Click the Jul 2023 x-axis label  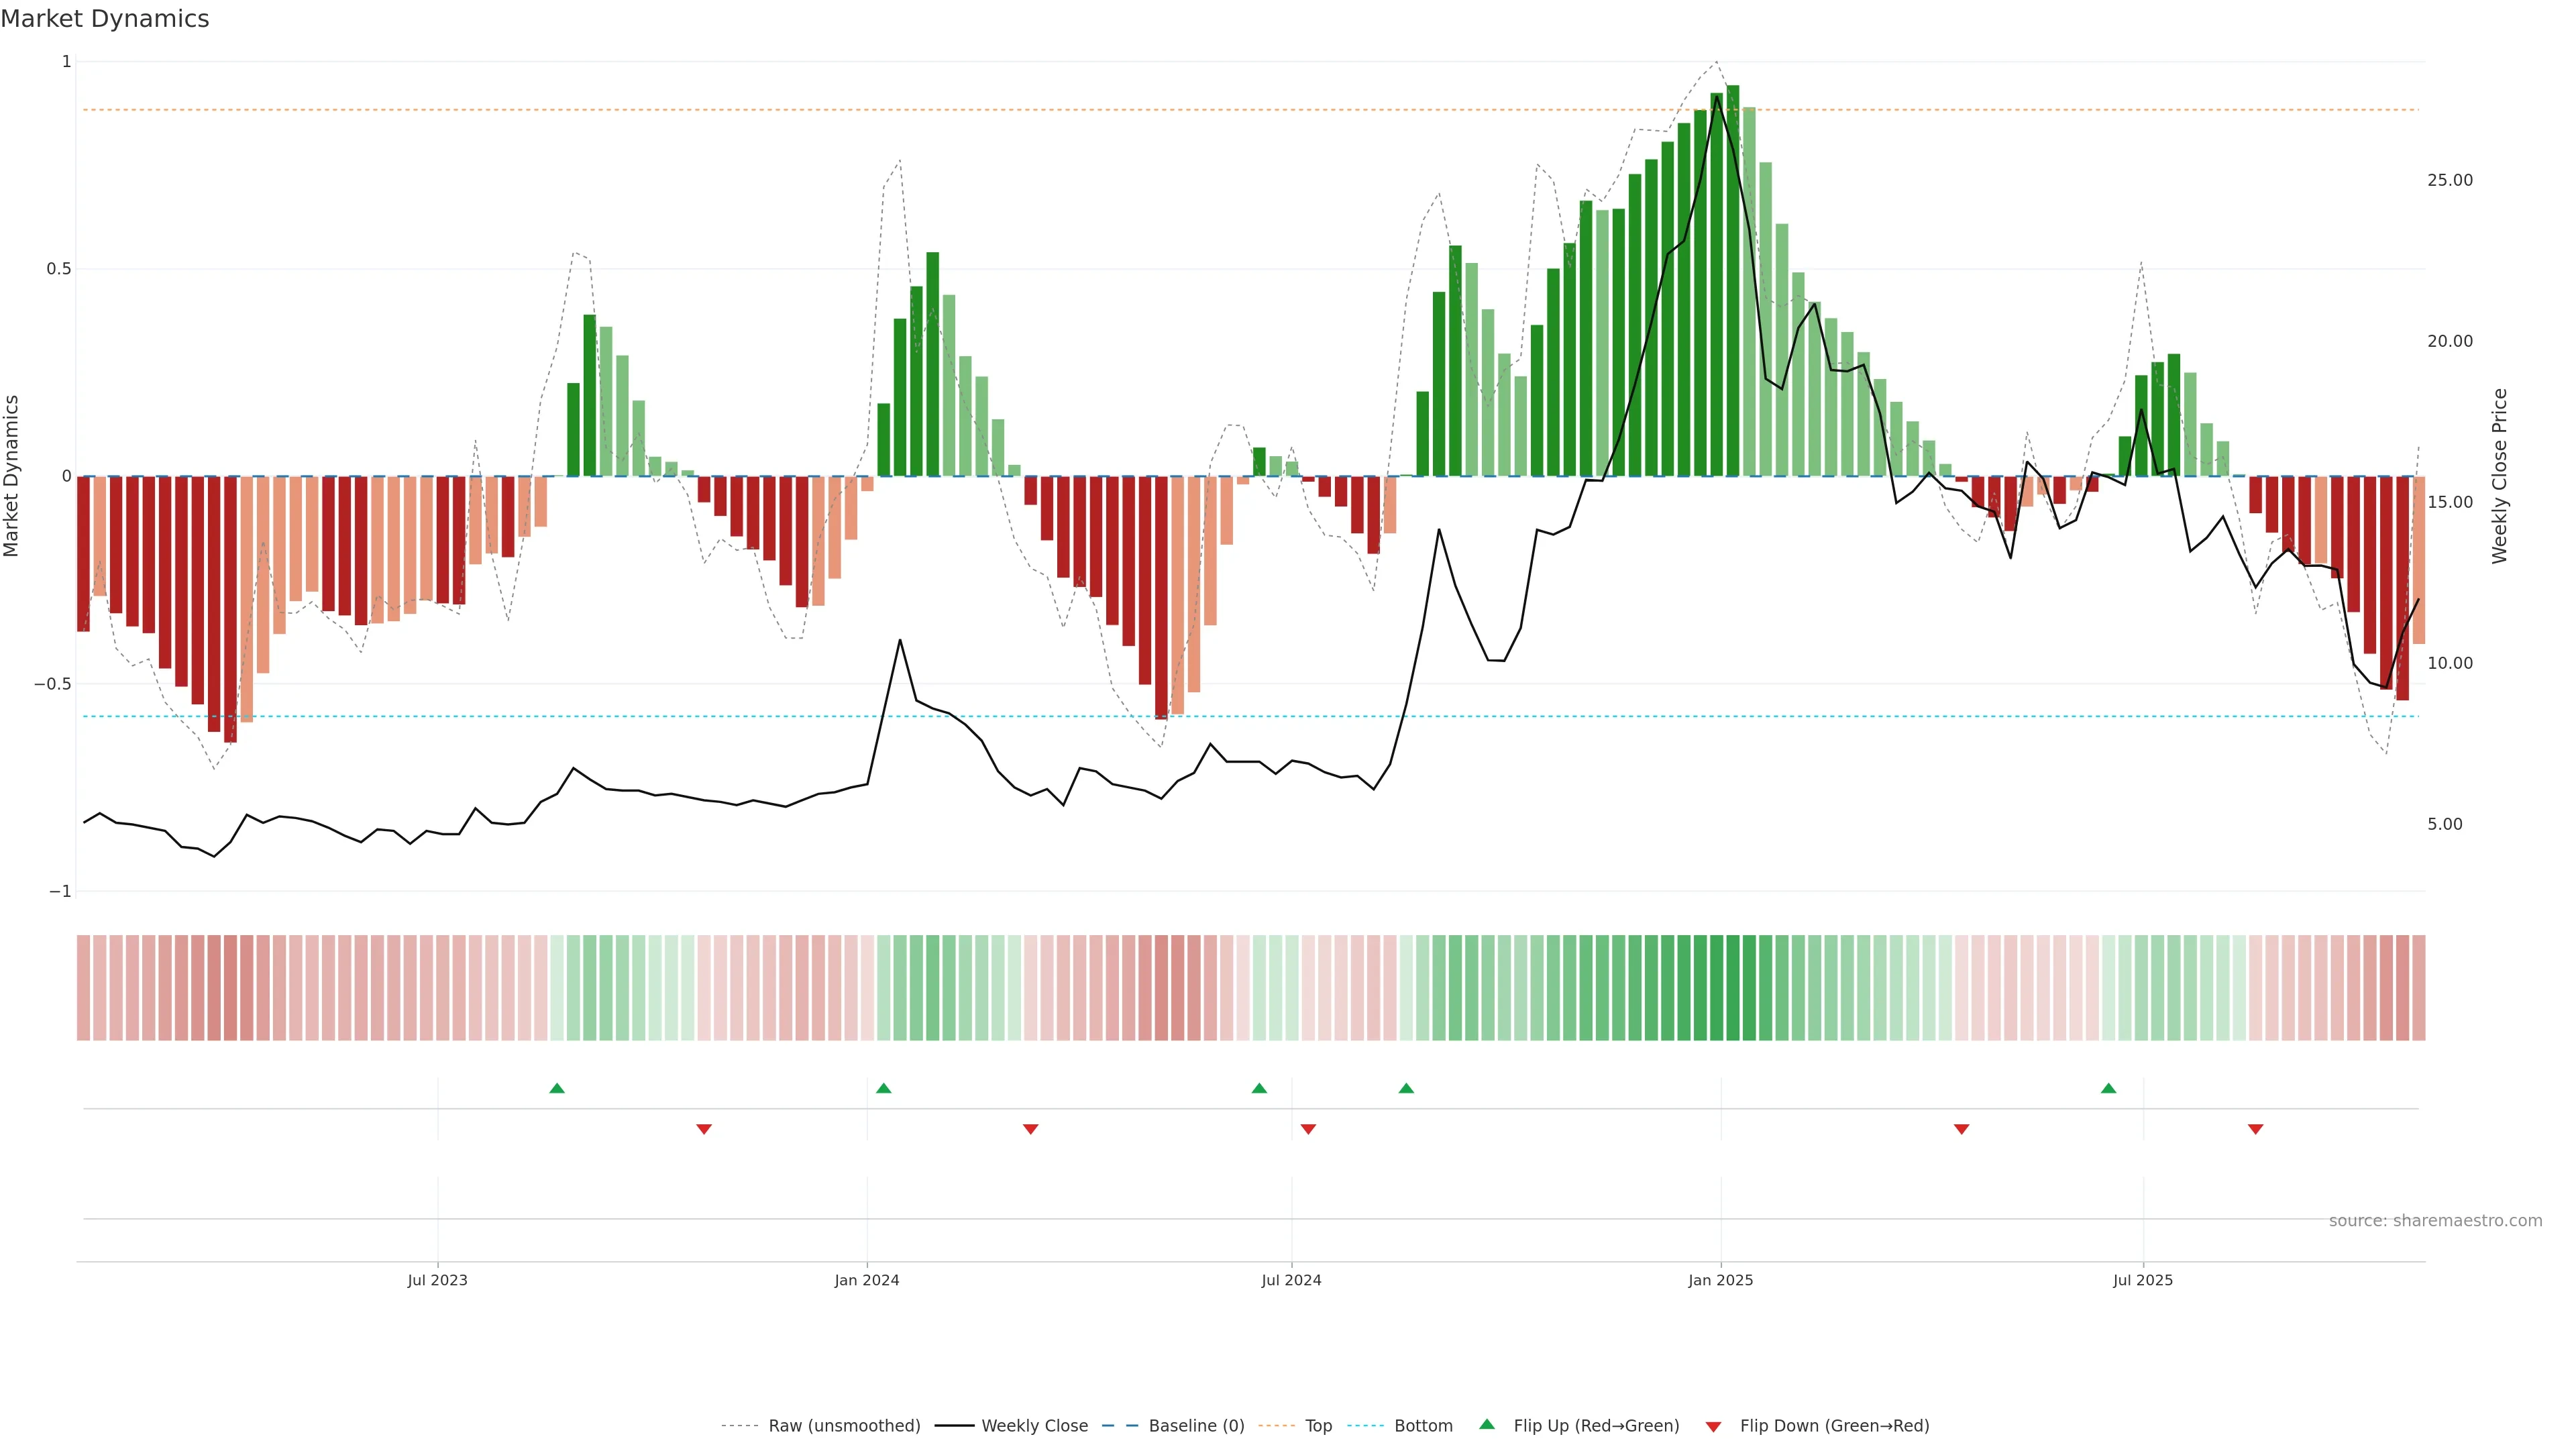(437, 1280)
